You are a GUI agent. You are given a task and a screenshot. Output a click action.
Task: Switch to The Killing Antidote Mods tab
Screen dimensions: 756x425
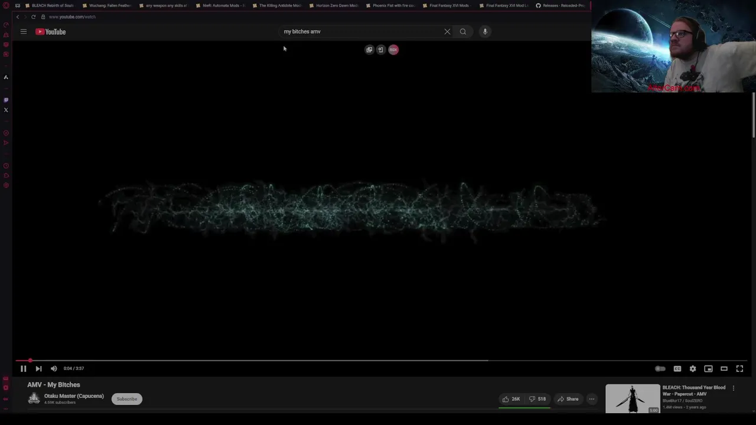coord(277,5)
